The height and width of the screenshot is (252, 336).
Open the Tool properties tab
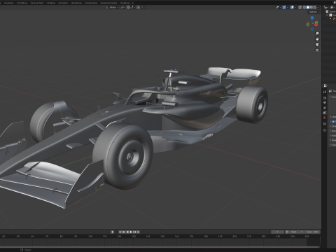point(325,92)
